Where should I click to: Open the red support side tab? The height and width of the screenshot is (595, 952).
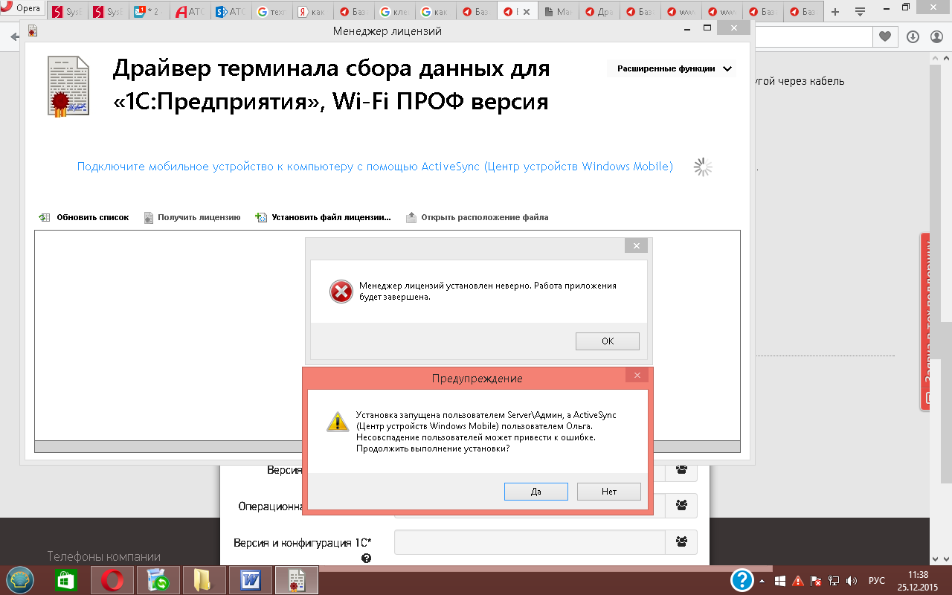(x=927, y=321)
